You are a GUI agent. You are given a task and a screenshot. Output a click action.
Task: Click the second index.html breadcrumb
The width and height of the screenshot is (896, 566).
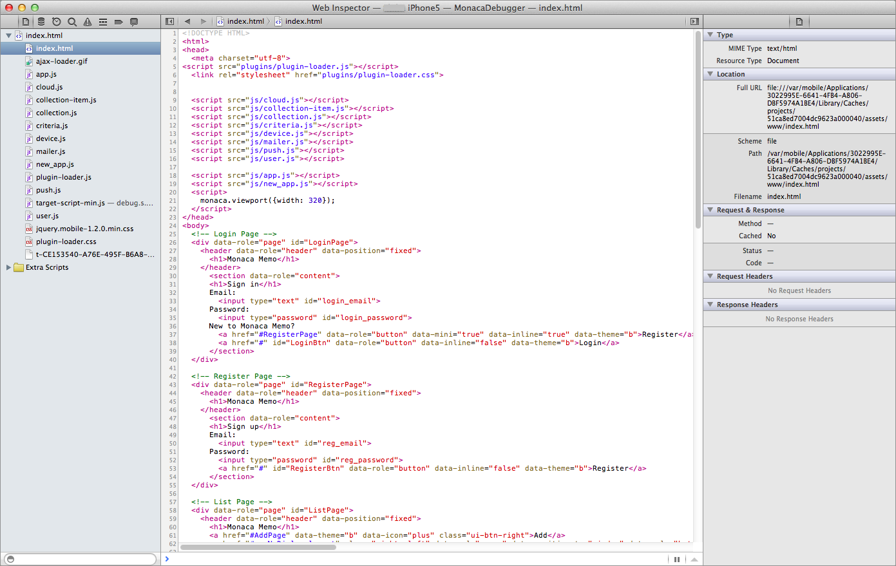point(299,21)
